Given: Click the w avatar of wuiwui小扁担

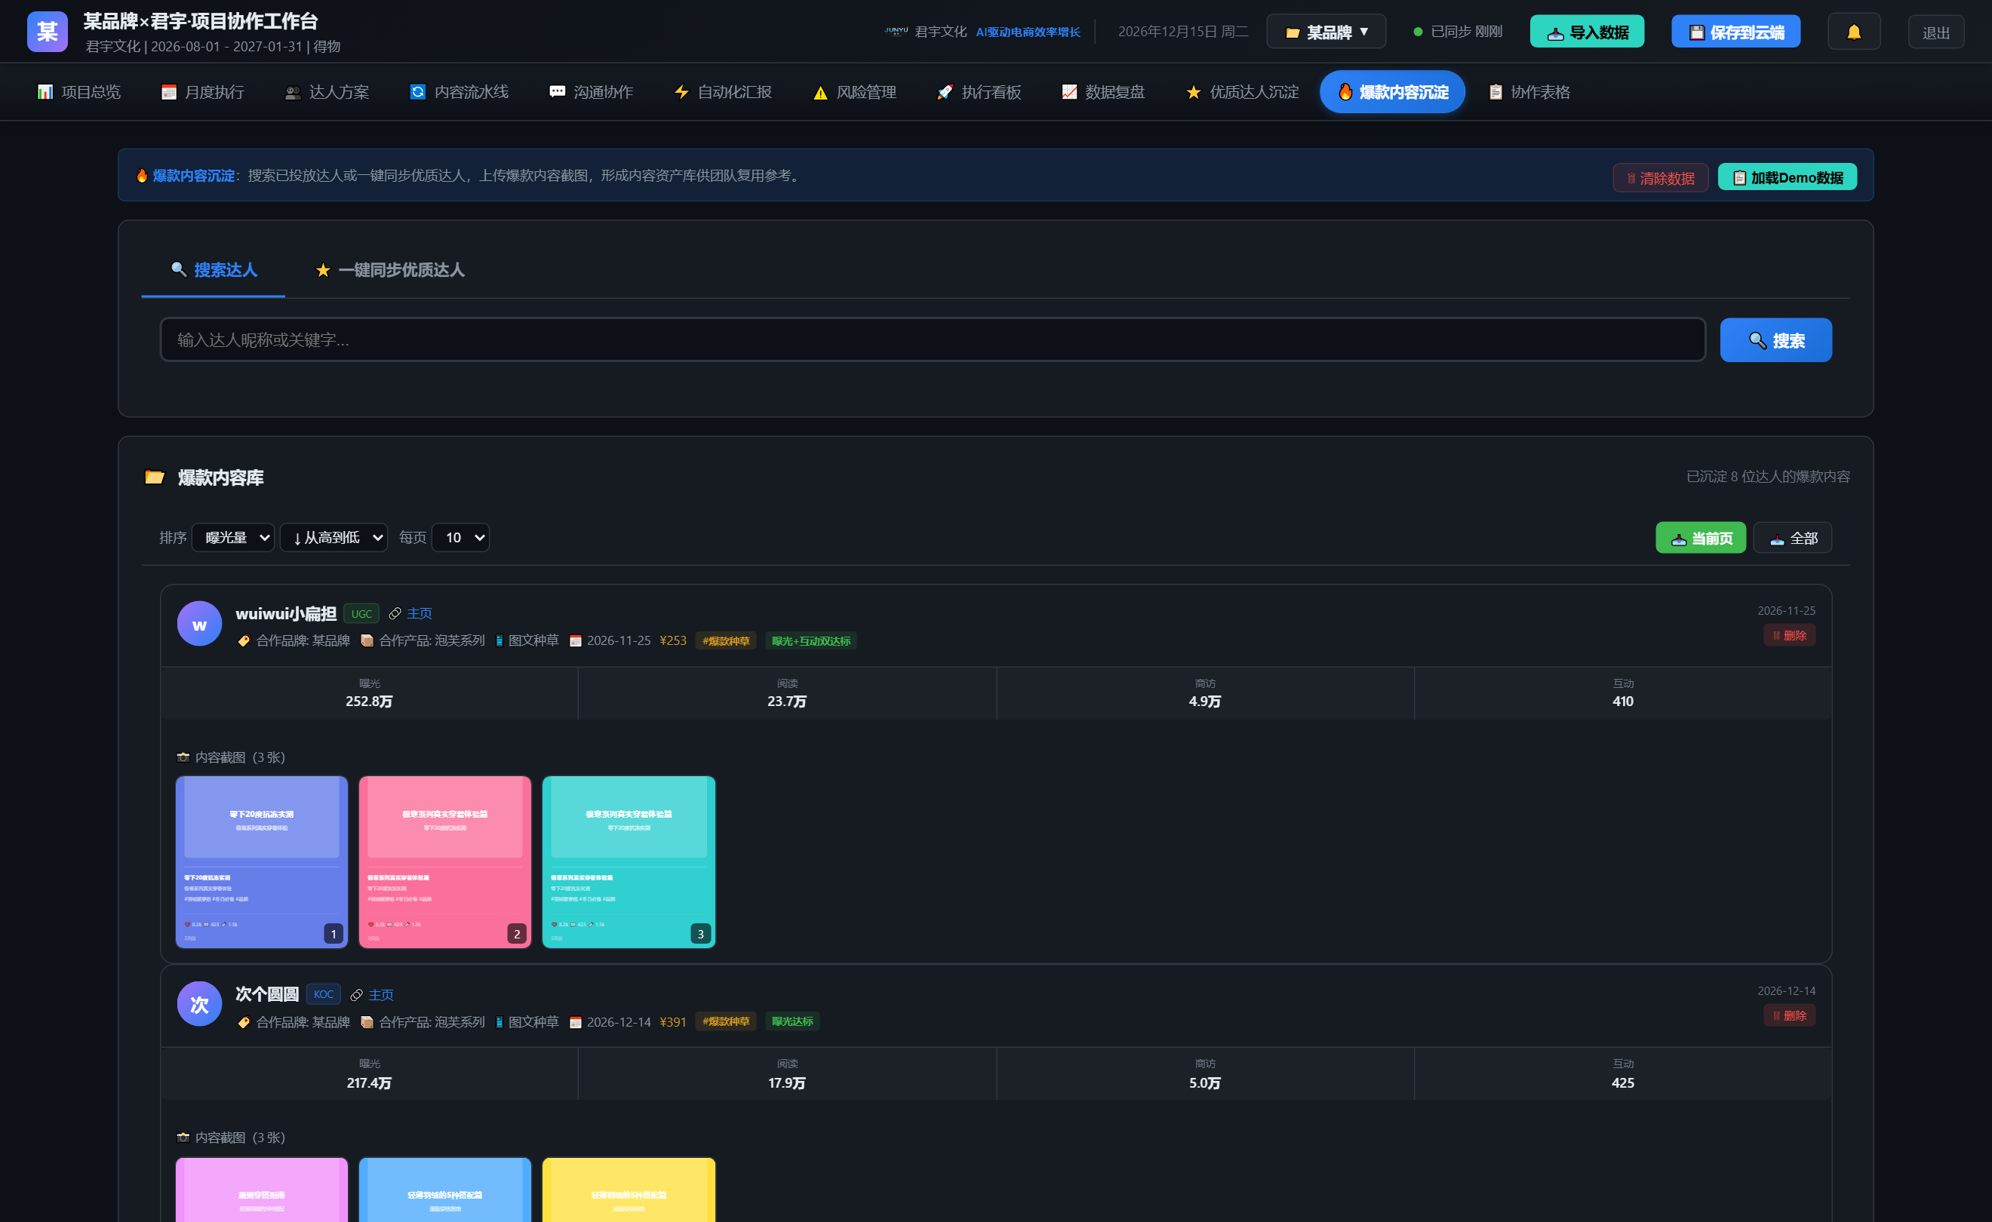Looking at the screenshot, I should pos(199,624).
